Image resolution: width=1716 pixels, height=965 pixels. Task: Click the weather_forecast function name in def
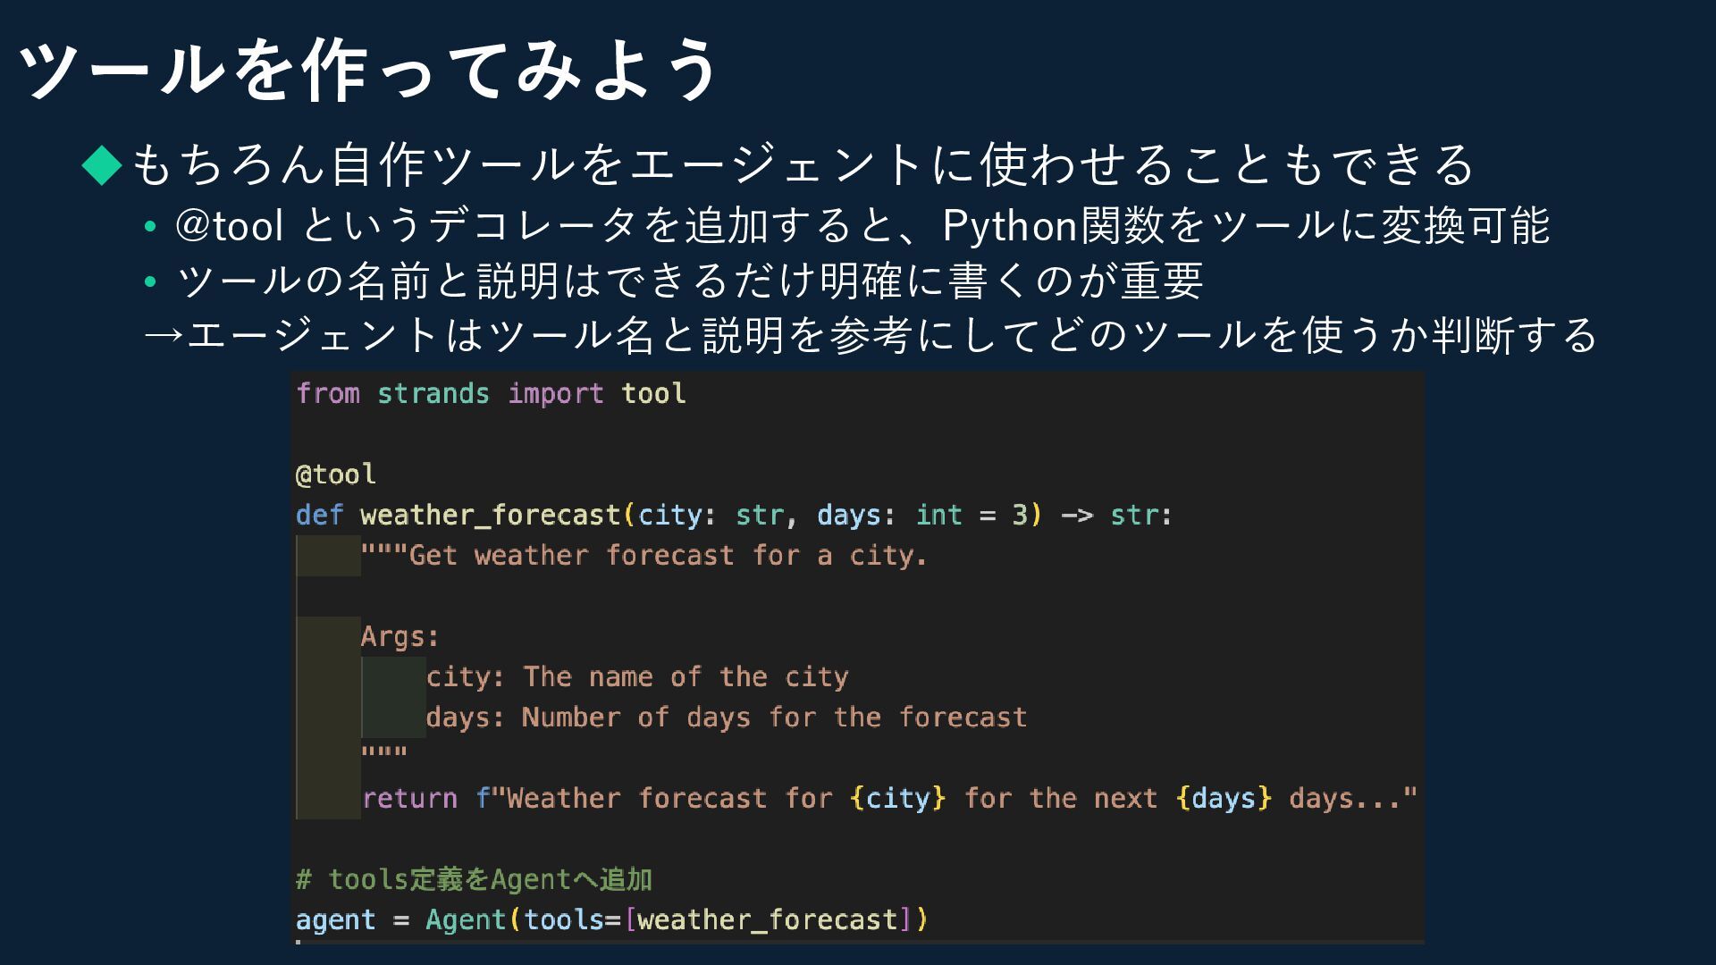[x=491, y=515]
